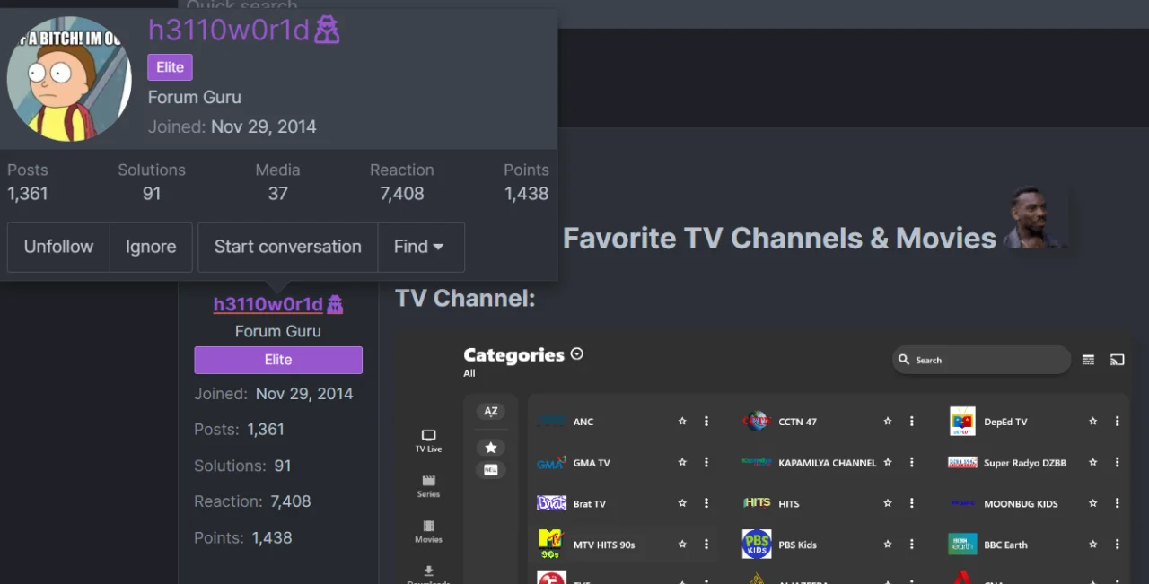The image size is (1149, 584).
Task: Open three-dot menu for DepEd TV
Action: coord(1118,421)
